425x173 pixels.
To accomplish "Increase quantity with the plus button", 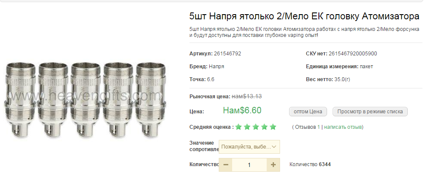I will [x=273, y=165].
